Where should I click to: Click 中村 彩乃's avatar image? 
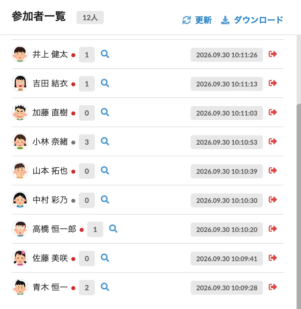(x=20, y=200)
